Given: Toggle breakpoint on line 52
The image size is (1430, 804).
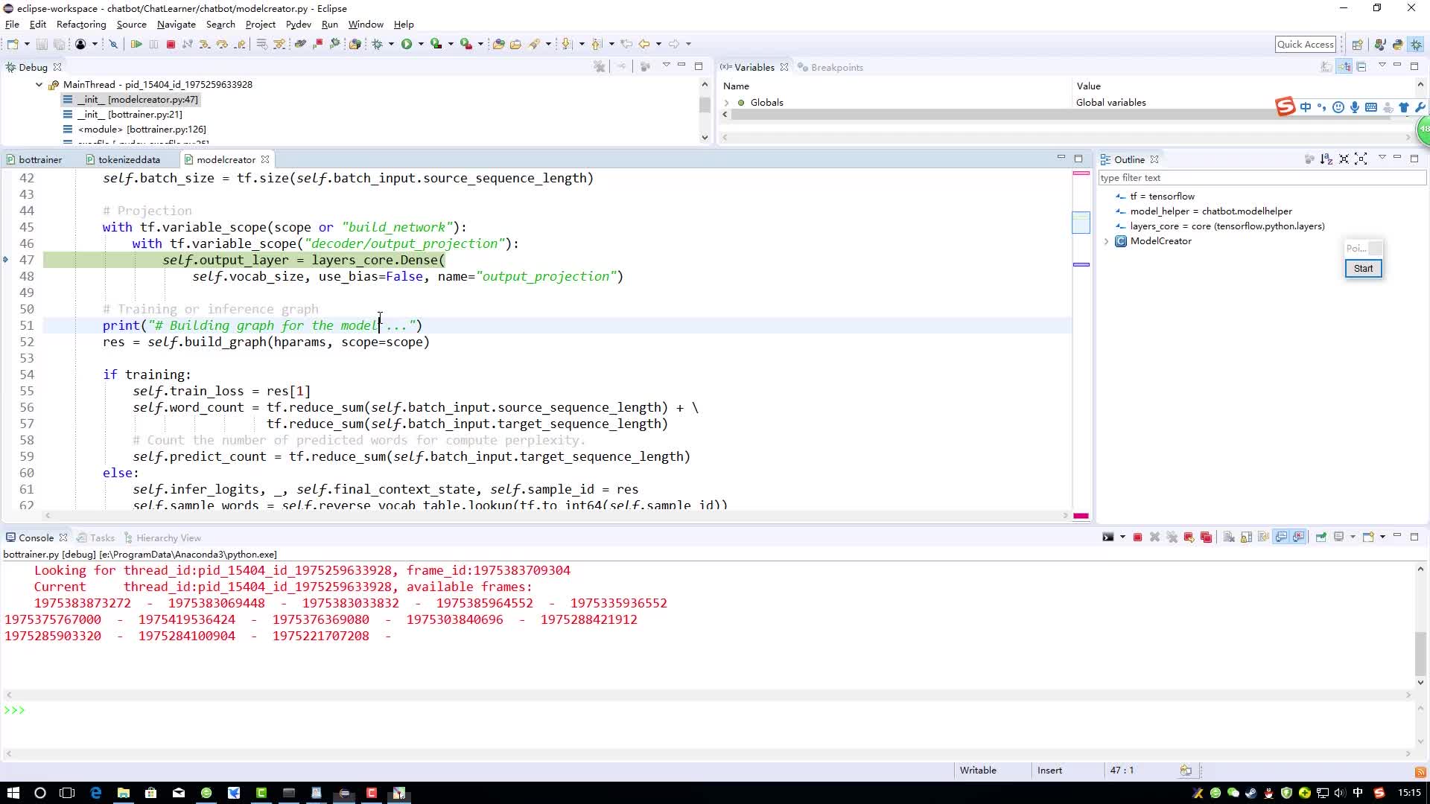Looking at the screenshot, I should (x=10, y=342).
